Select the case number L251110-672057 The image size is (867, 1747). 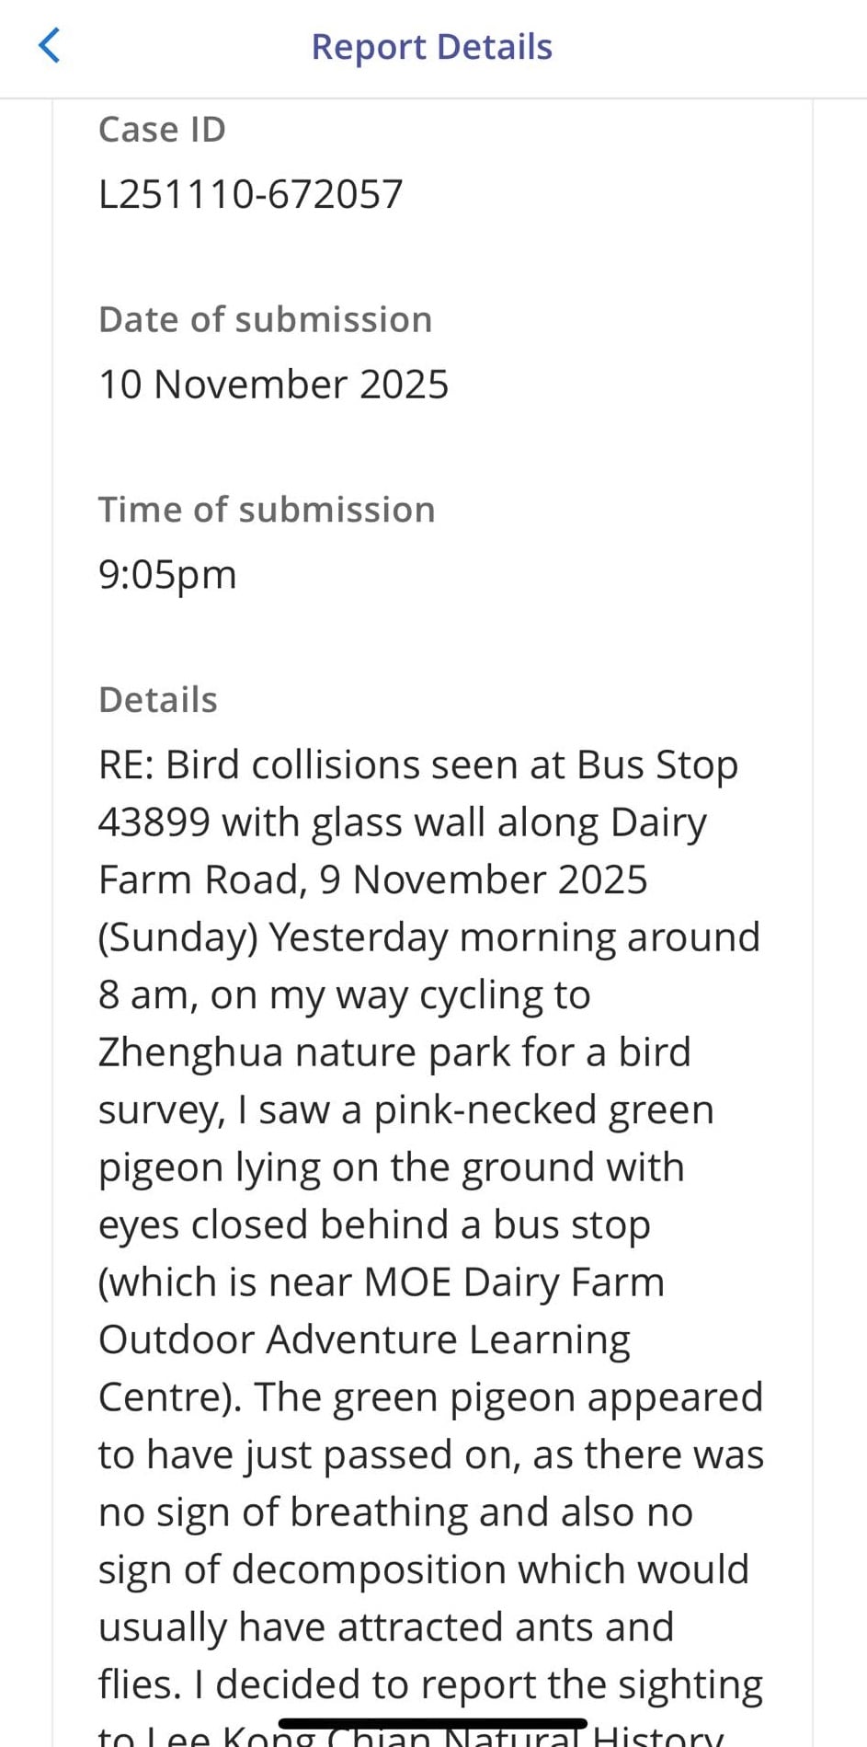tap(250, 194)
